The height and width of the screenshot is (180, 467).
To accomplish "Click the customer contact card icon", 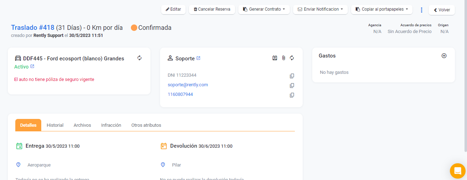I will tap(275, 58).
